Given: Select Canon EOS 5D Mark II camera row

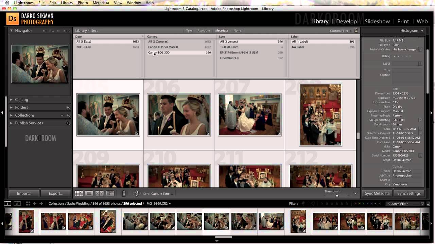Looking at the screenshot, I should pyautogui.click(x=179, y=47).
